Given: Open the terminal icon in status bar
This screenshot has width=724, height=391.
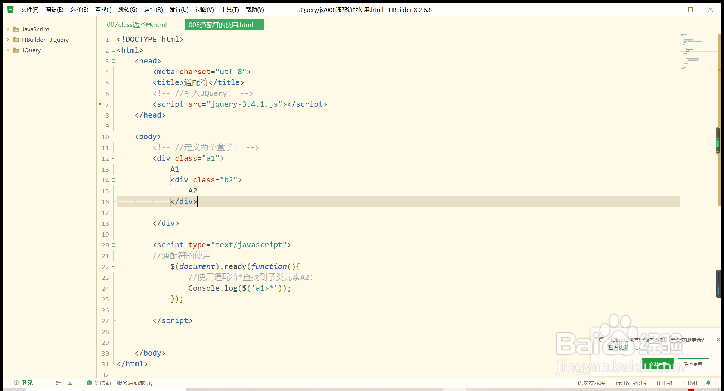Looking at the screenshot, I should 70,383.
